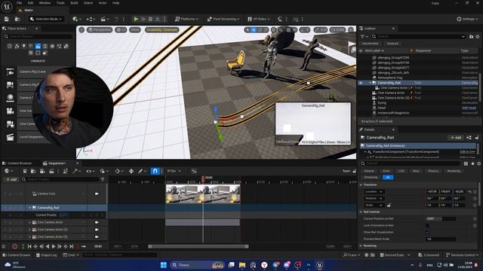
Task: Click the Sequencer auto-key diamond arrows icon
Action: [131, 171]
